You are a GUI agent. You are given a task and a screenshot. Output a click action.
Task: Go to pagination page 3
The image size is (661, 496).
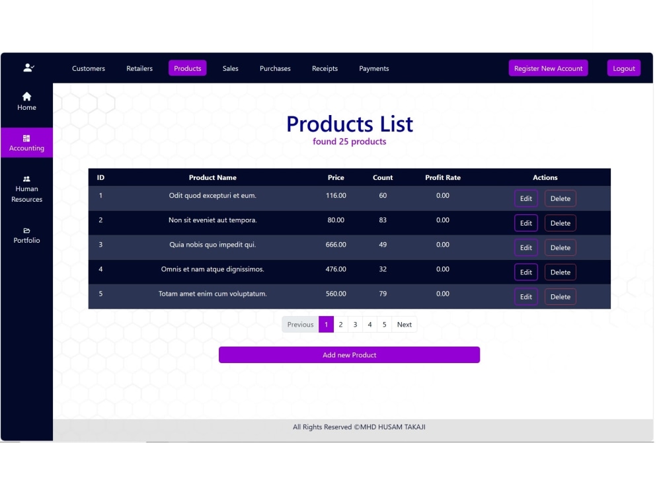(x=355, y=324)
